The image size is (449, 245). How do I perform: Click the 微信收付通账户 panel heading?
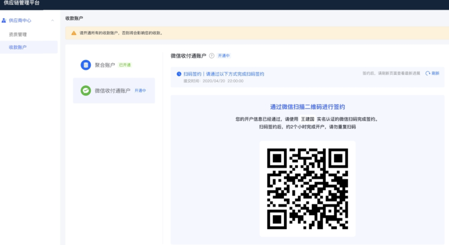coord(188,56)
